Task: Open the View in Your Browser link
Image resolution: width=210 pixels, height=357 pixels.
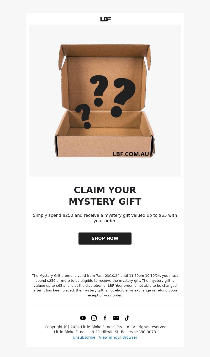Action: point(118,337)
